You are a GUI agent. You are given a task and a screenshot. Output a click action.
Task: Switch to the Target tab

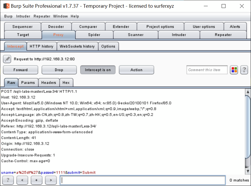(x=23, y=35)
